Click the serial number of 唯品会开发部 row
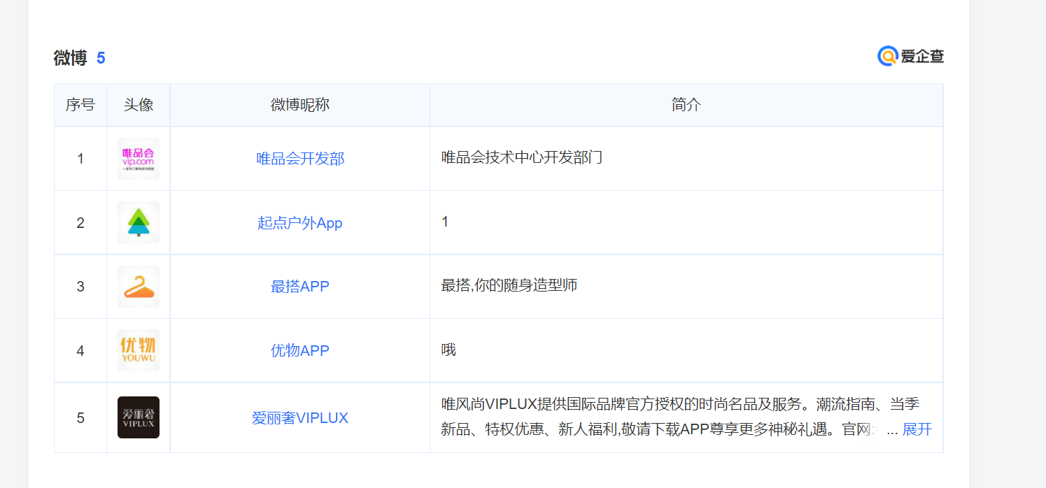The width and height of the screenshot is (1046, 488). click(x=80, y=159)
